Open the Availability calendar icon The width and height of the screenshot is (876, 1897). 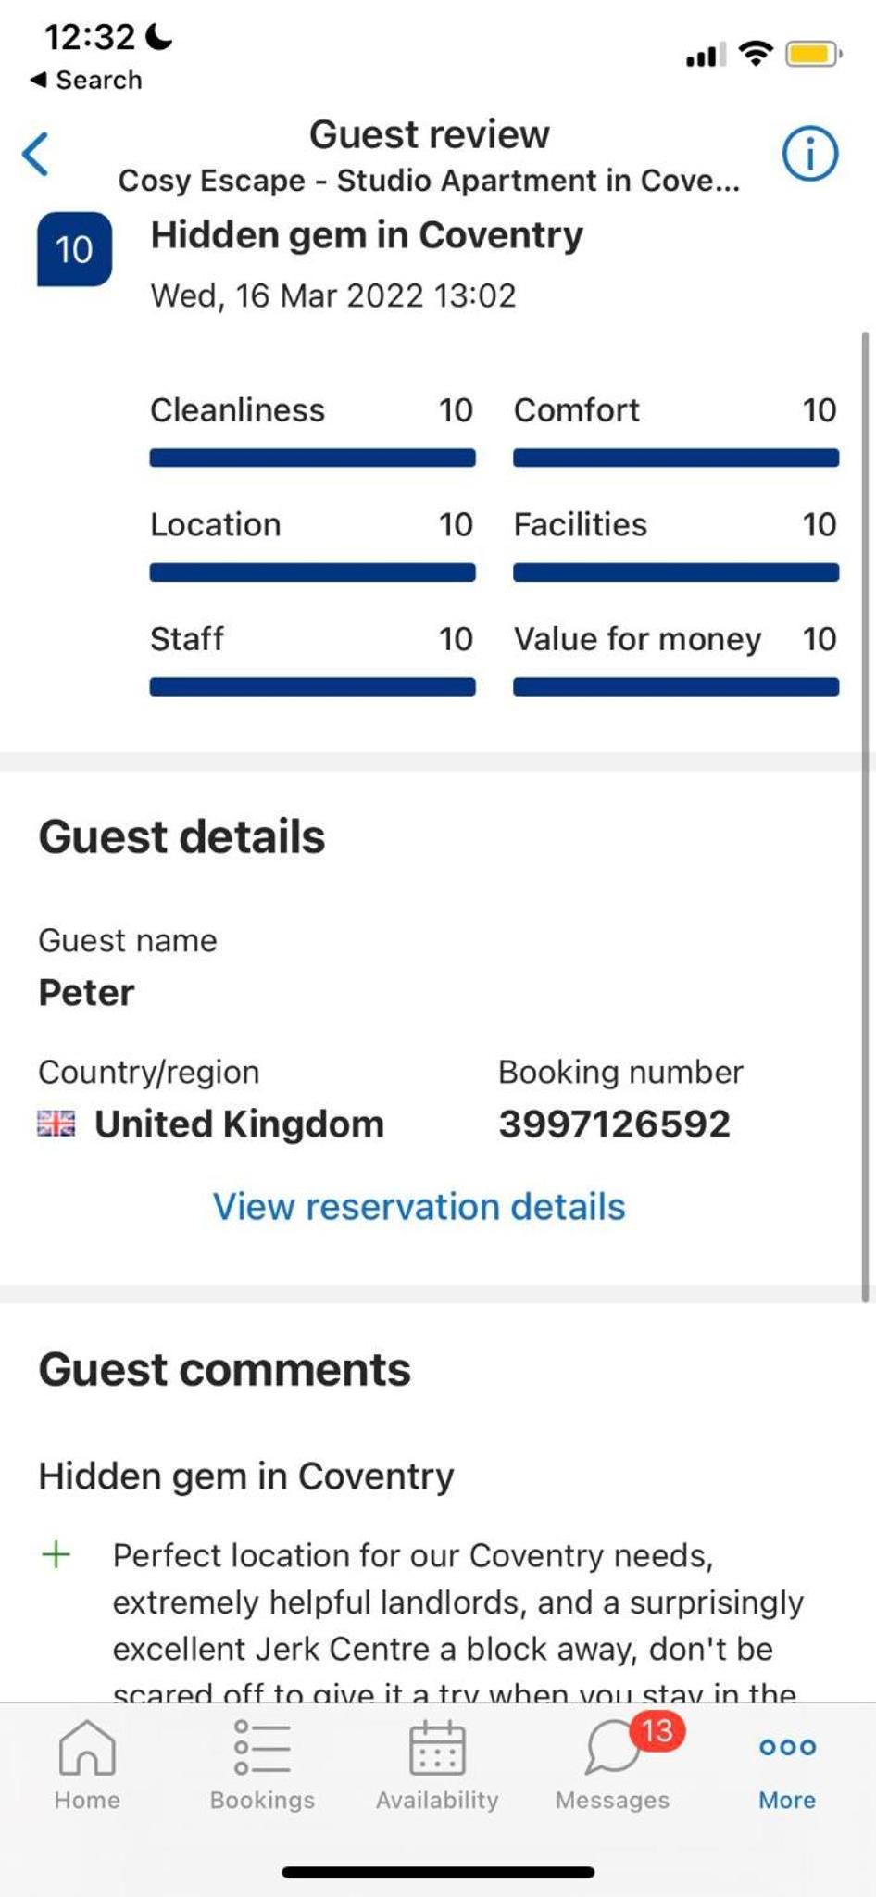click(x=437, y=1748)
